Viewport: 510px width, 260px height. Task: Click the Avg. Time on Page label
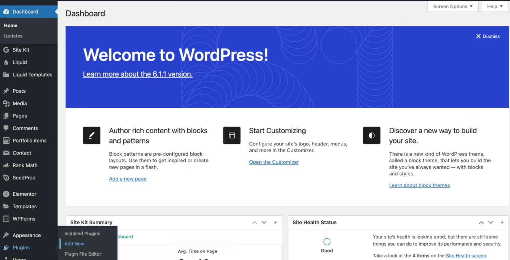tap(198, 251)
